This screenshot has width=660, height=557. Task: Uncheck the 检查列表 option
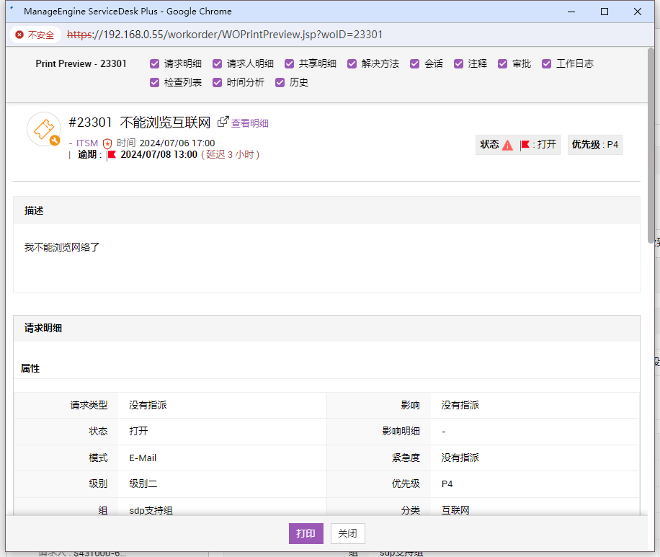154,82
